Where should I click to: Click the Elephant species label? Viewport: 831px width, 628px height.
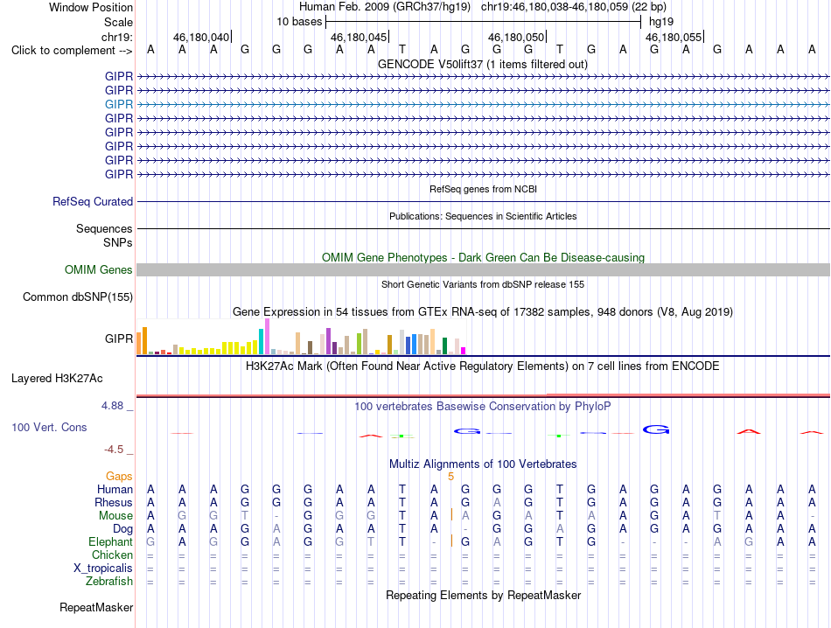pyautogui.click(x=111, y=541)
